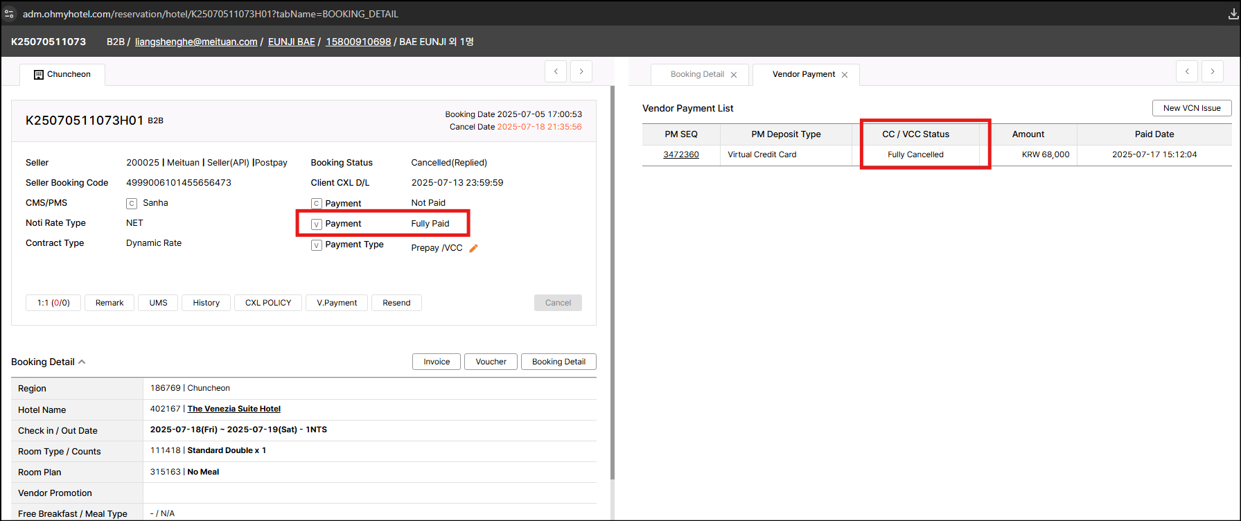Image resolution: width=1241 pixels, height=521 pixels.
Task: Click the download icon at top right
Action: [x=1233, y=14]
